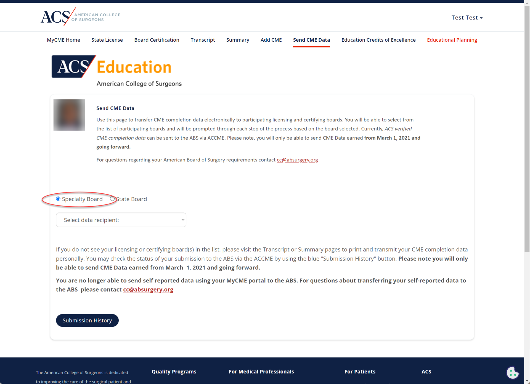Open the Select data recipient dropdown

(121, 220)
